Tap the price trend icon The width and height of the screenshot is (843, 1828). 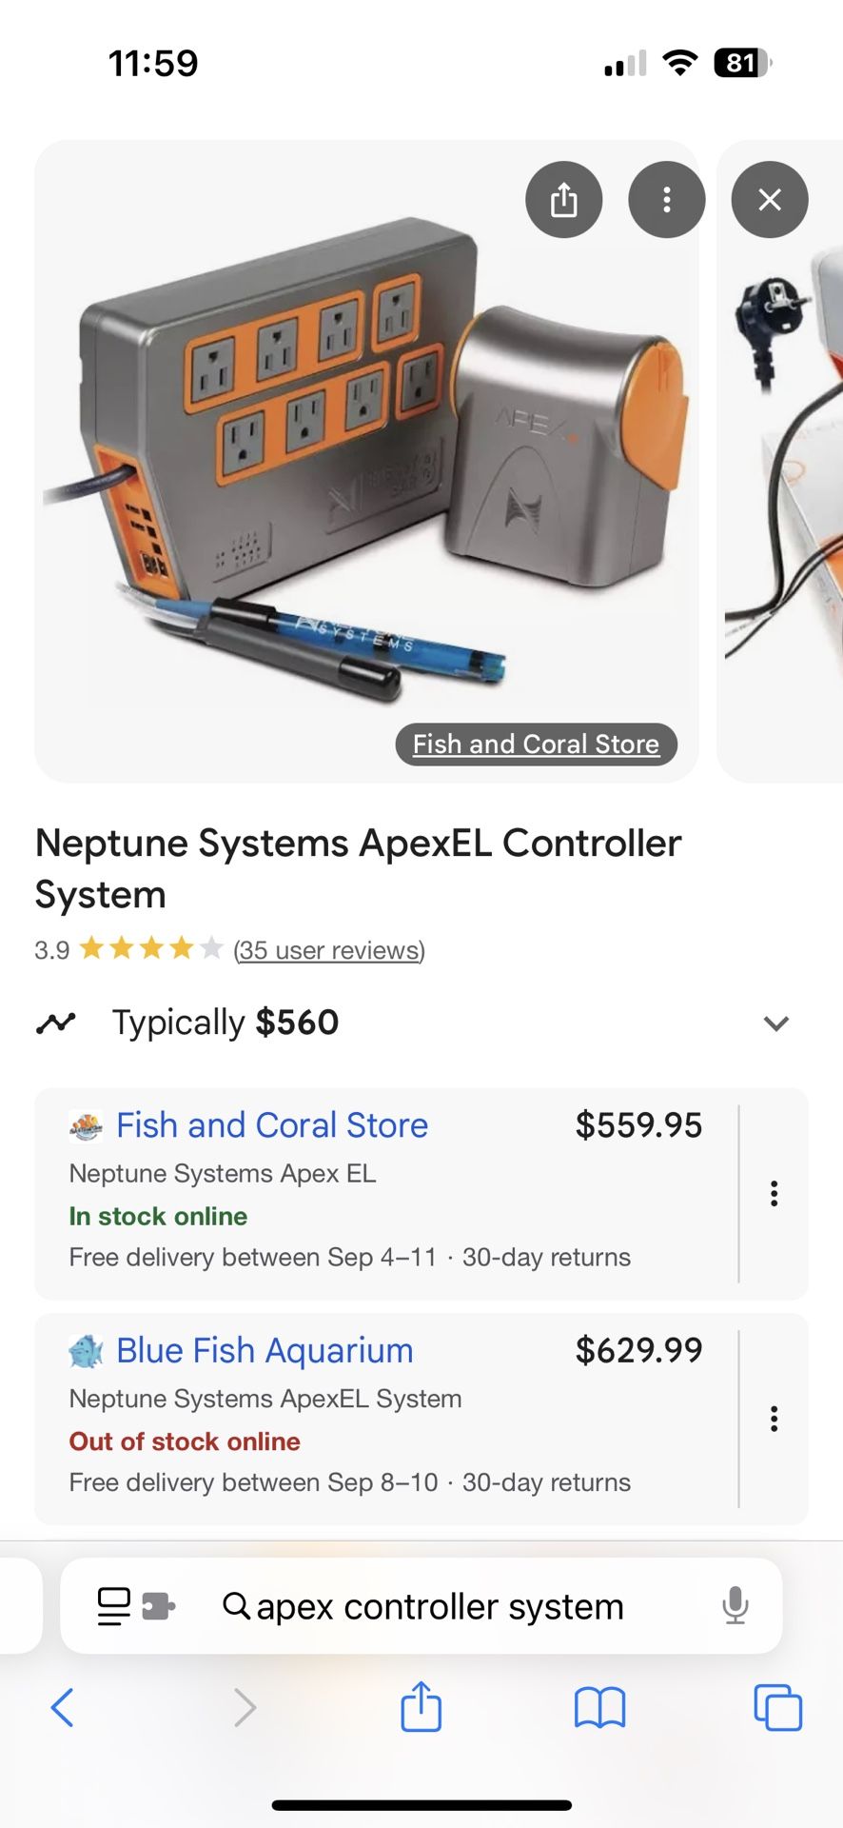click(56, 1023)
